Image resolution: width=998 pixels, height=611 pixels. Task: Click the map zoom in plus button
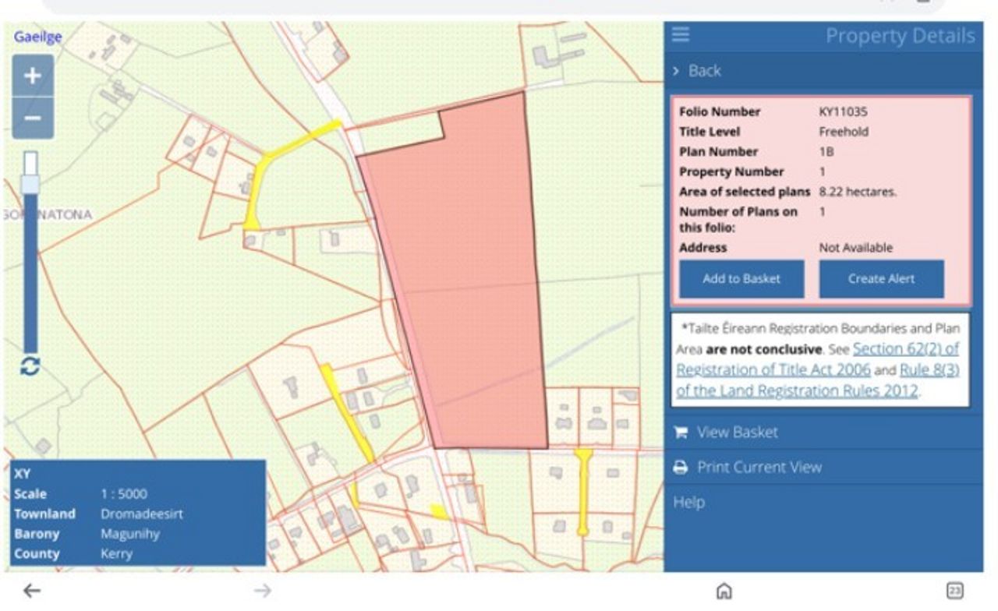33,76
